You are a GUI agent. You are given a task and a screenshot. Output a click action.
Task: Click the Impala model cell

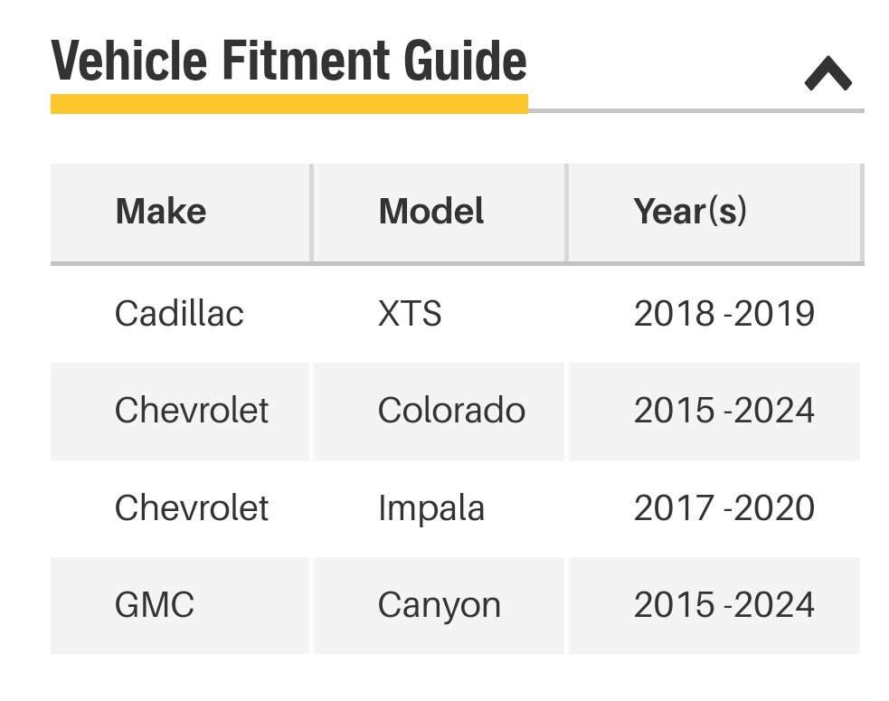point(431,507)
